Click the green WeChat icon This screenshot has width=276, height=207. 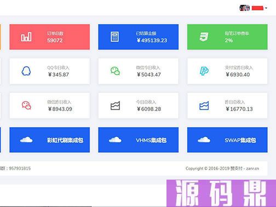(115, 71)
